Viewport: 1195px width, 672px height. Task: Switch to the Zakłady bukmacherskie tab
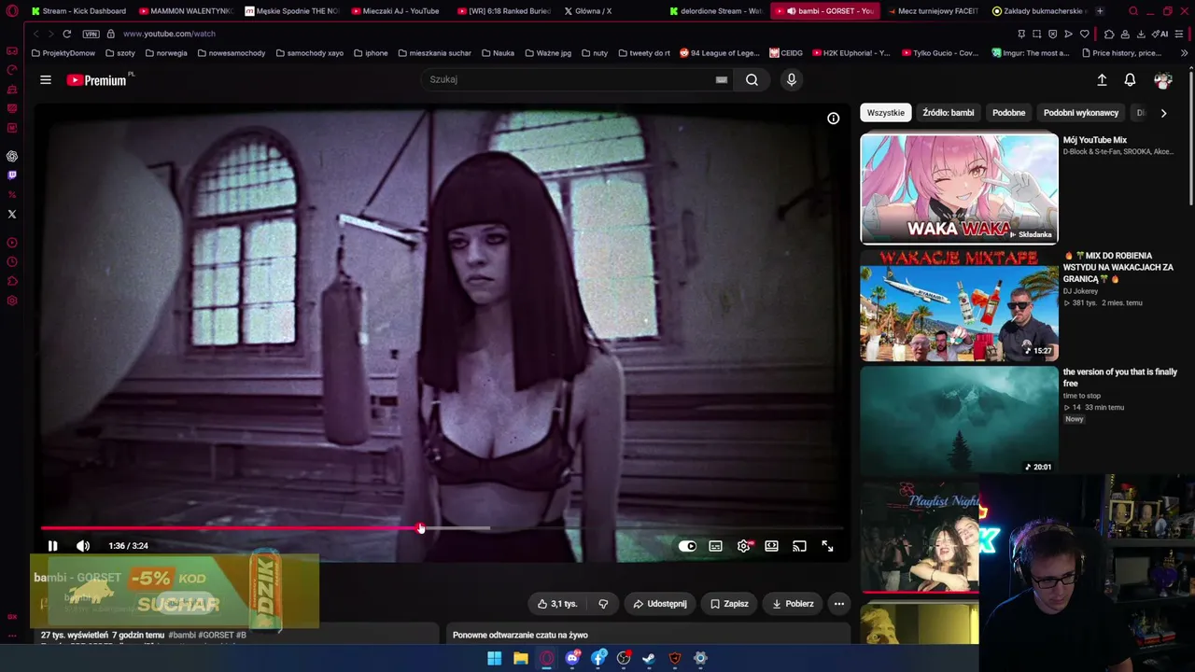tap(1038, 11)
